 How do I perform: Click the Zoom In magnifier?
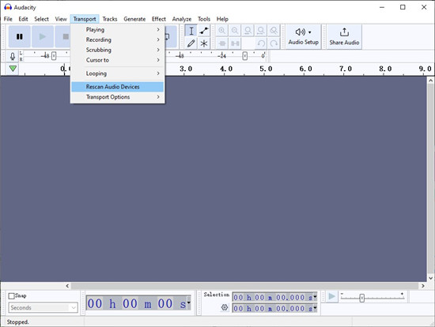[x=222, y=31]
